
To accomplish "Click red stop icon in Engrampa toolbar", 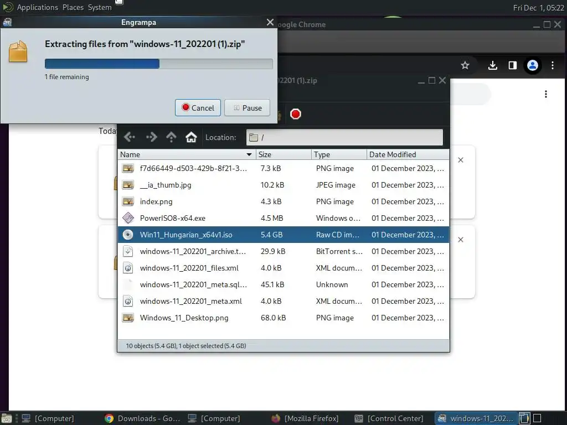I will pos(296,114).
